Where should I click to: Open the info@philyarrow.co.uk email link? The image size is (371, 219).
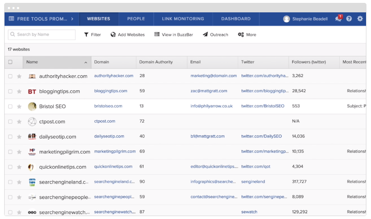tap(212, 106)
